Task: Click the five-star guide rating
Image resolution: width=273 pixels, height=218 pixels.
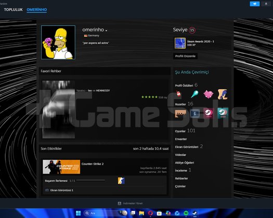Action: click(x=149, y=97)
